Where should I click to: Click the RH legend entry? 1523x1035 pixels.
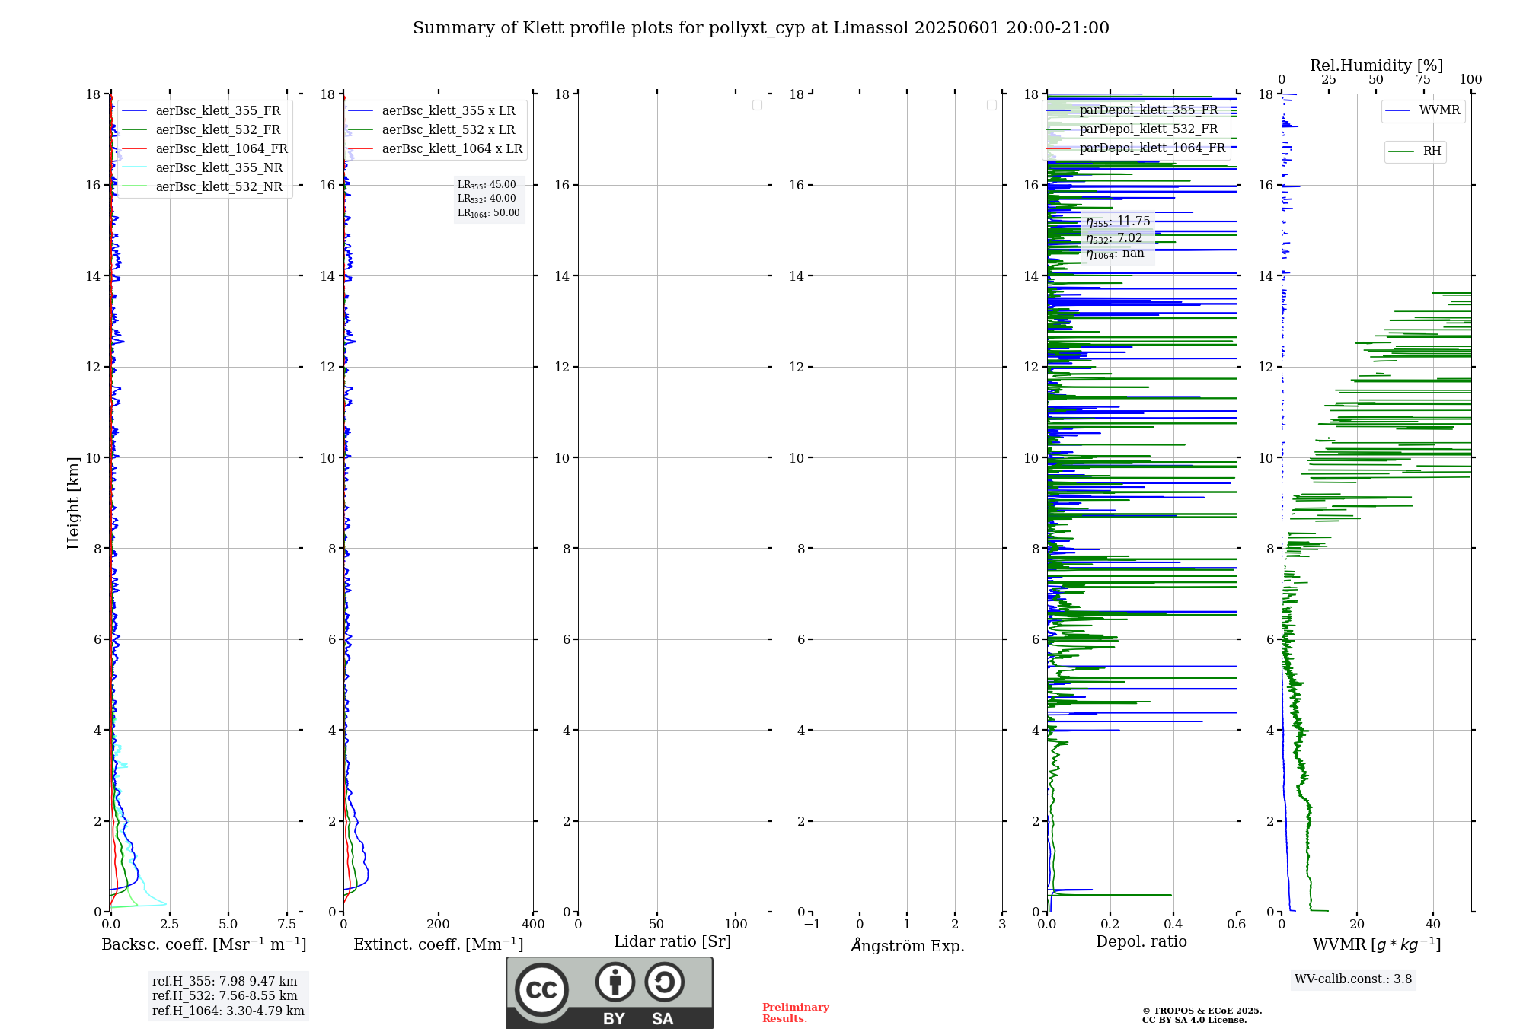[1415, 151]
